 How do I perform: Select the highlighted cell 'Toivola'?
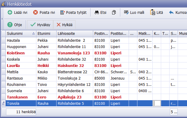[21, 103]
